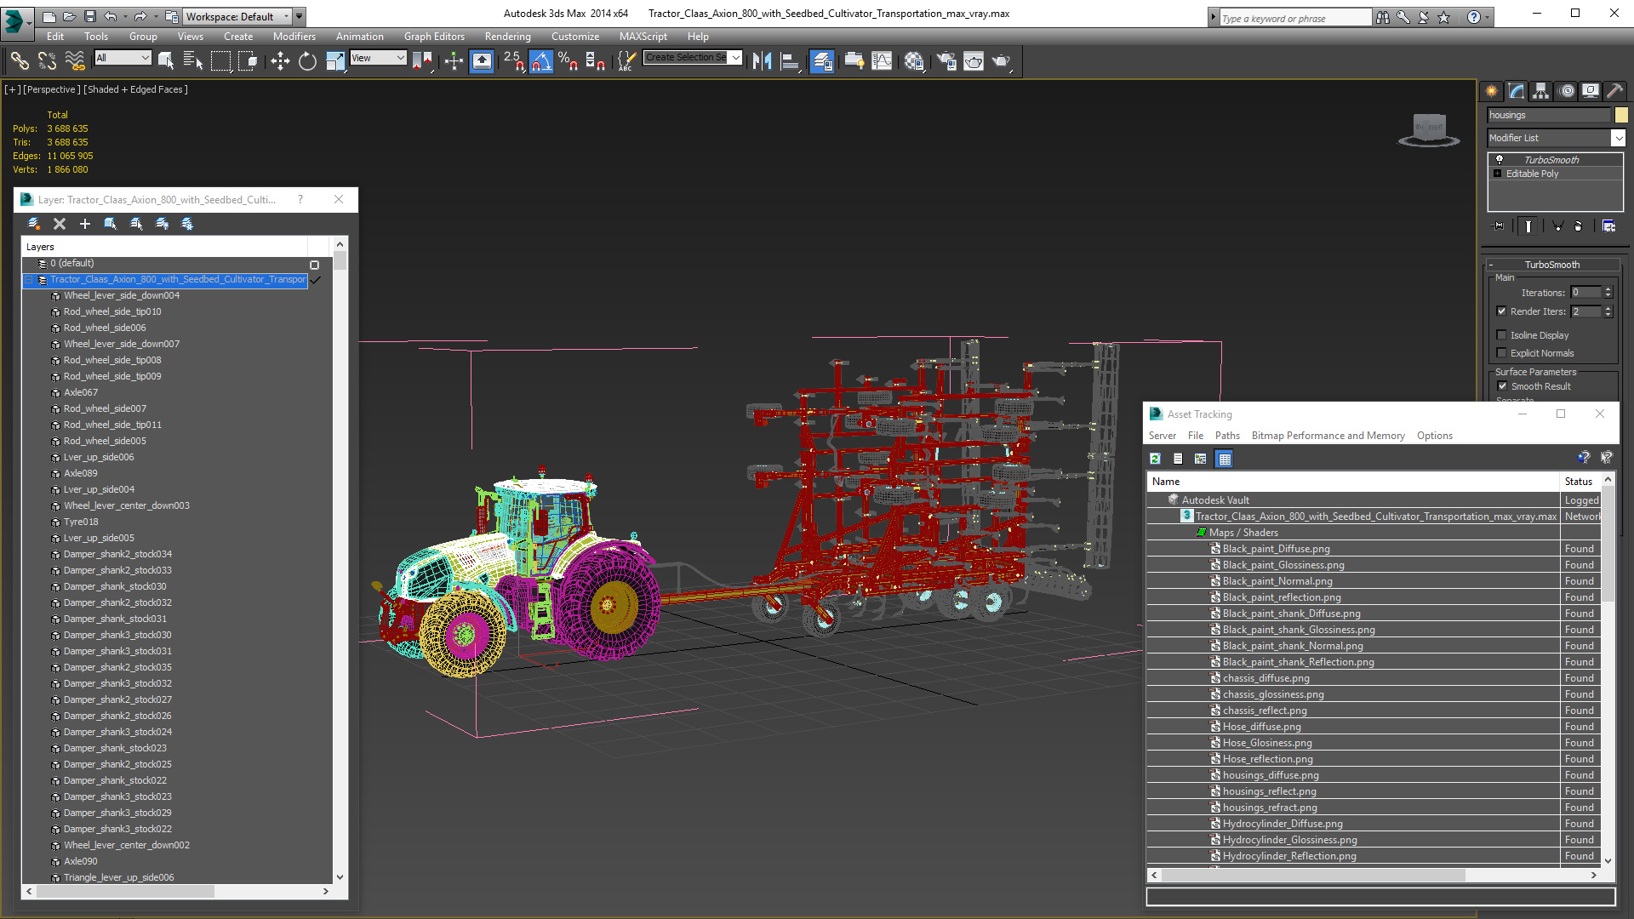Open the Workspace Default dropdown
The width and height of the screenshot is (1634, 919).
click(x=239, y=16)
